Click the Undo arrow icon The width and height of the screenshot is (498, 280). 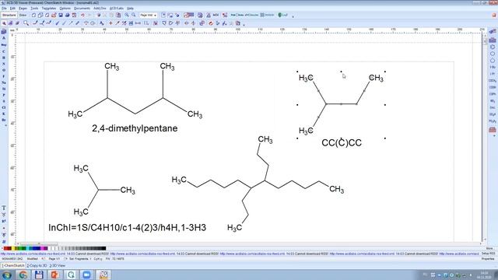(82, 15)
